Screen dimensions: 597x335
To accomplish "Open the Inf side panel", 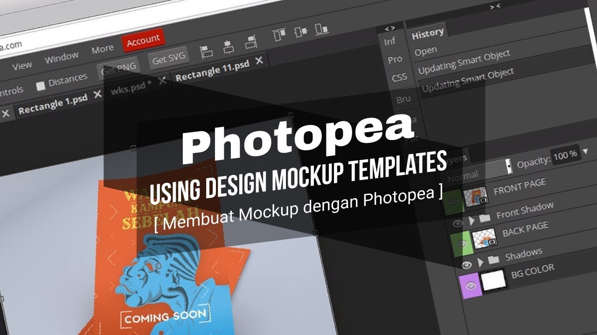I will pos(390,41).
